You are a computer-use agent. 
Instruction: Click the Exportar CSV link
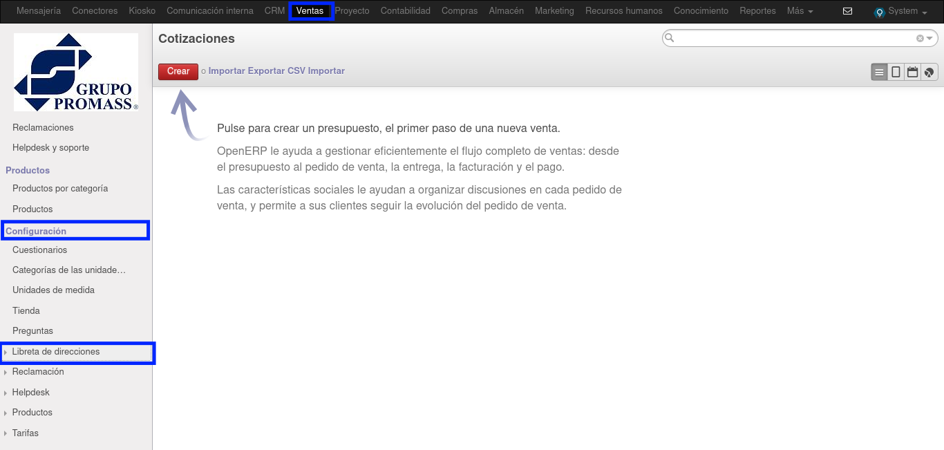(x=276, y=71)
